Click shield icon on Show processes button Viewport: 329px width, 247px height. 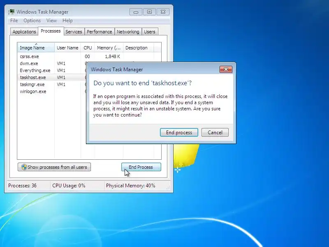click(x=24, y=167)
